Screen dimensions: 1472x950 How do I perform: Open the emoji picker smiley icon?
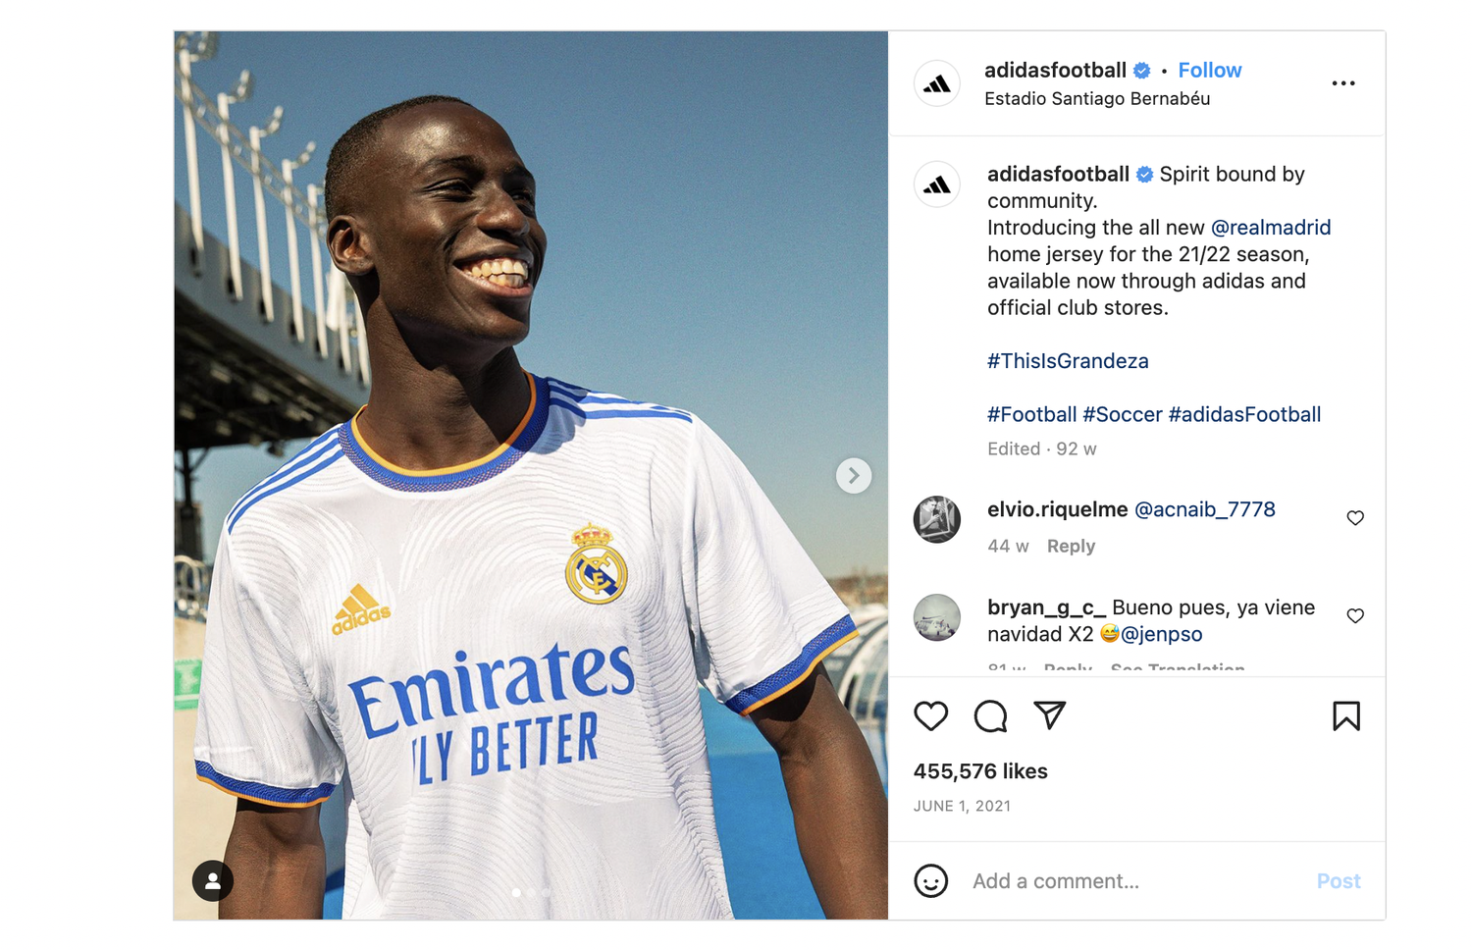(x=930, y=880)
